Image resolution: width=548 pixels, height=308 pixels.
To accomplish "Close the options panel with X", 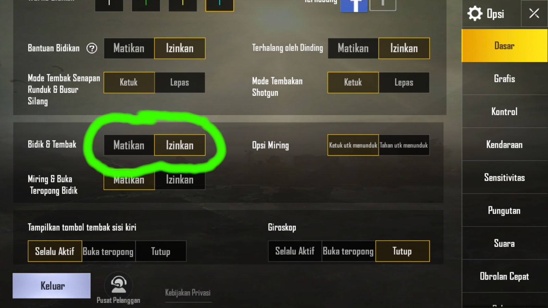I will click(x=534, y=13).
